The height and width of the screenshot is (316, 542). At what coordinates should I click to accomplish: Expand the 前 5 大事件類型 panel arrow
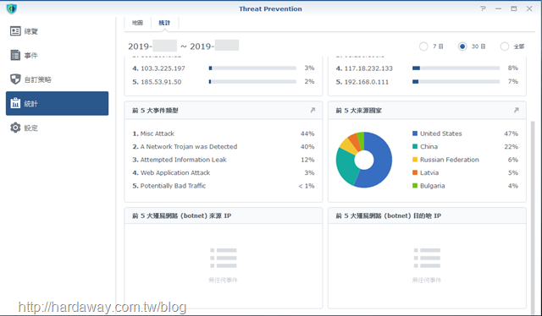312,110
